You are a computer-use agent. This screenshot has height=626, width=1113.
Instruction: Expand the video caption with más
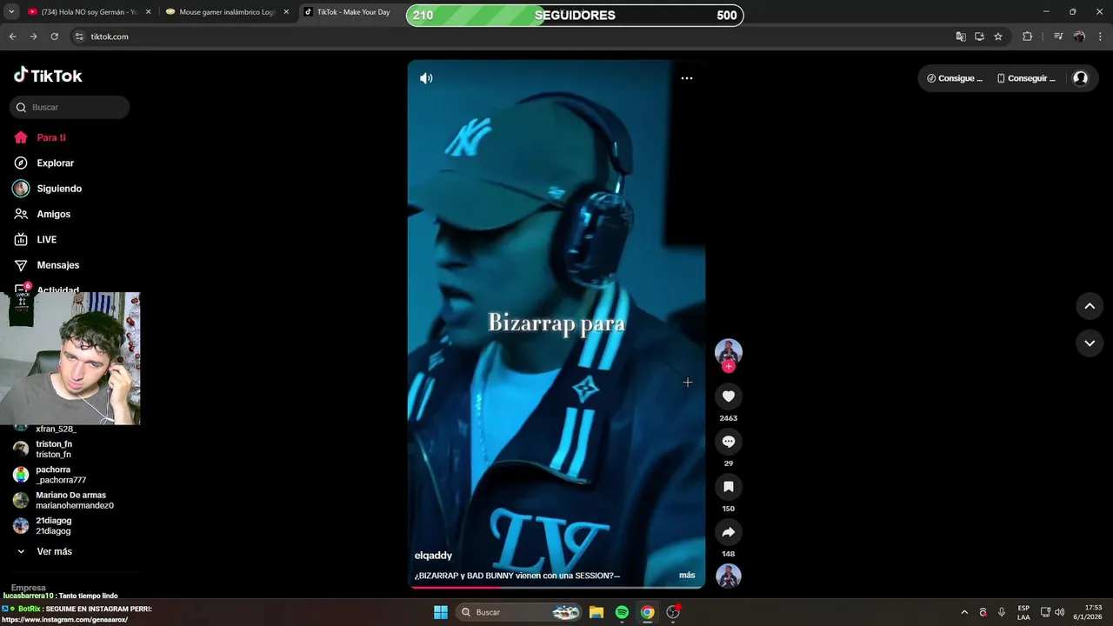pos(687,576)
